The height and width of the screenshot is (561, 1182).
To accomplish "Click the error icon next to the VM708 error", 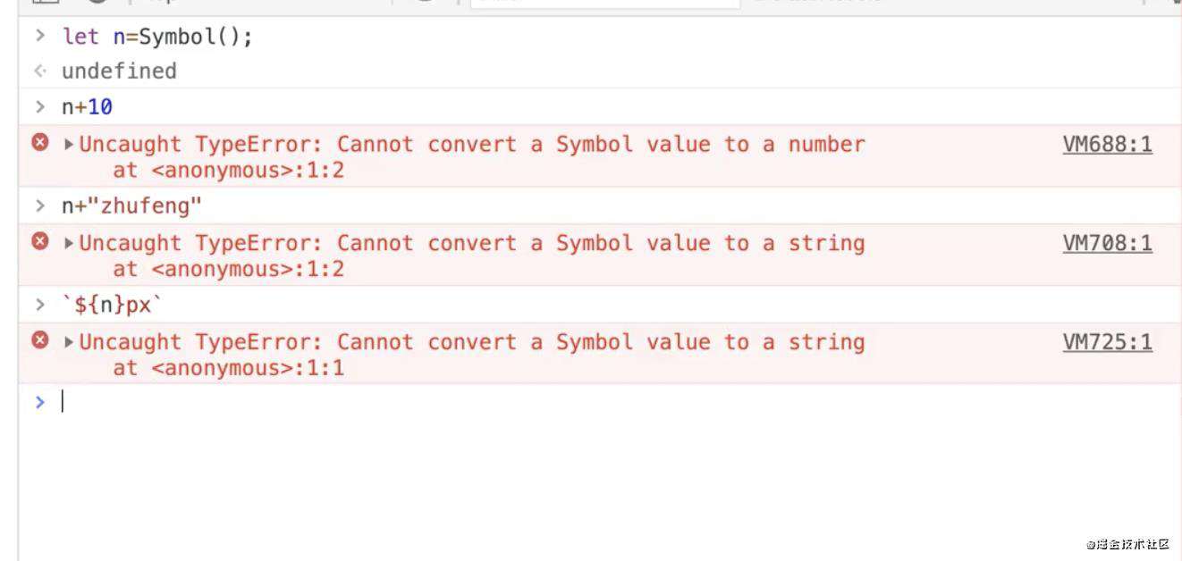I will (40, 241).
